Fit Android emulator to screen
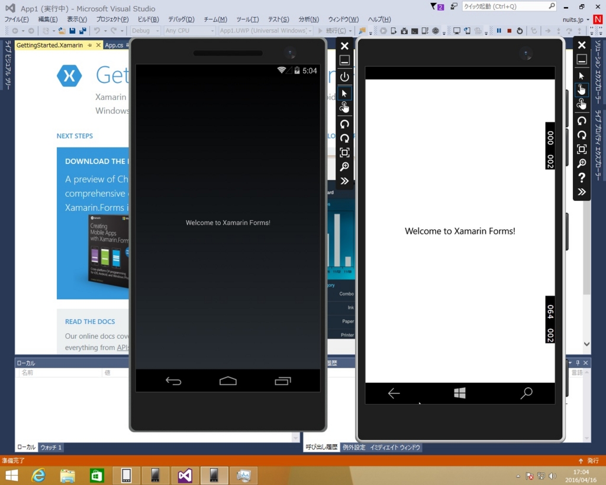606x485 pixels. tap(344, 152)
